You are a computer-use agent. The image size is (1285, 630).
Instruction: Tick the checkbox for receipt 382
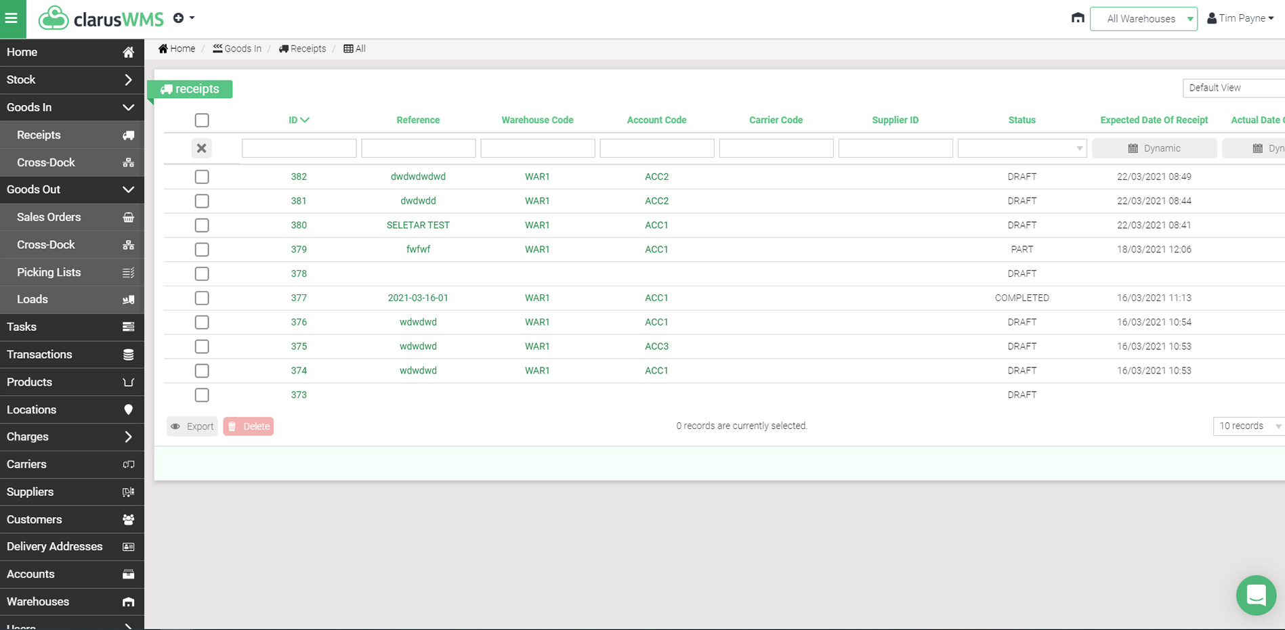(x=202, y=177)
